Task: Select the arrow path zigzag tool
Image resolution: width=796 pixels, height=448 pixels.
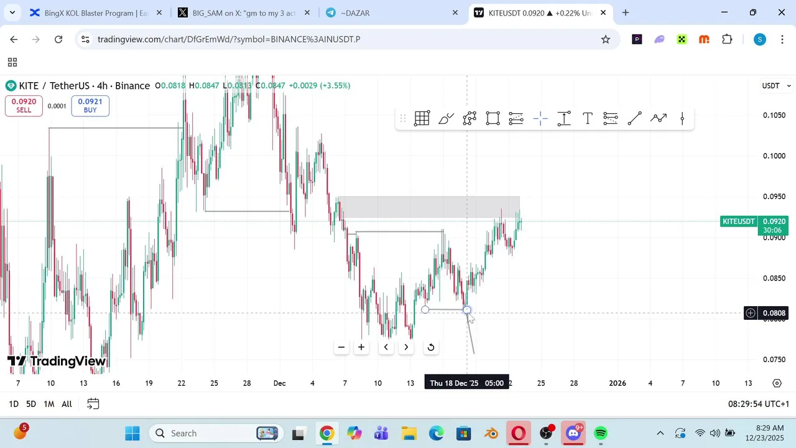Action: 659,118
